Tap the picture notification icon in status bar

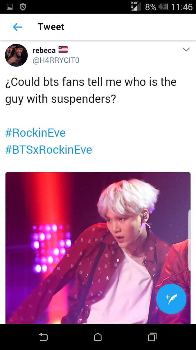(x=10, y=7)
